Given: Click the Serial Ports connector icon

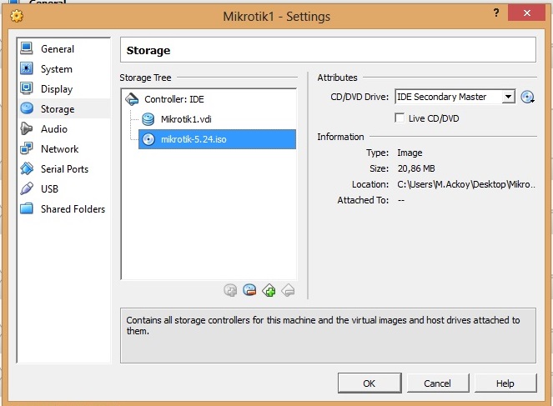Looking at the screenshot, I should coord(27,168).
